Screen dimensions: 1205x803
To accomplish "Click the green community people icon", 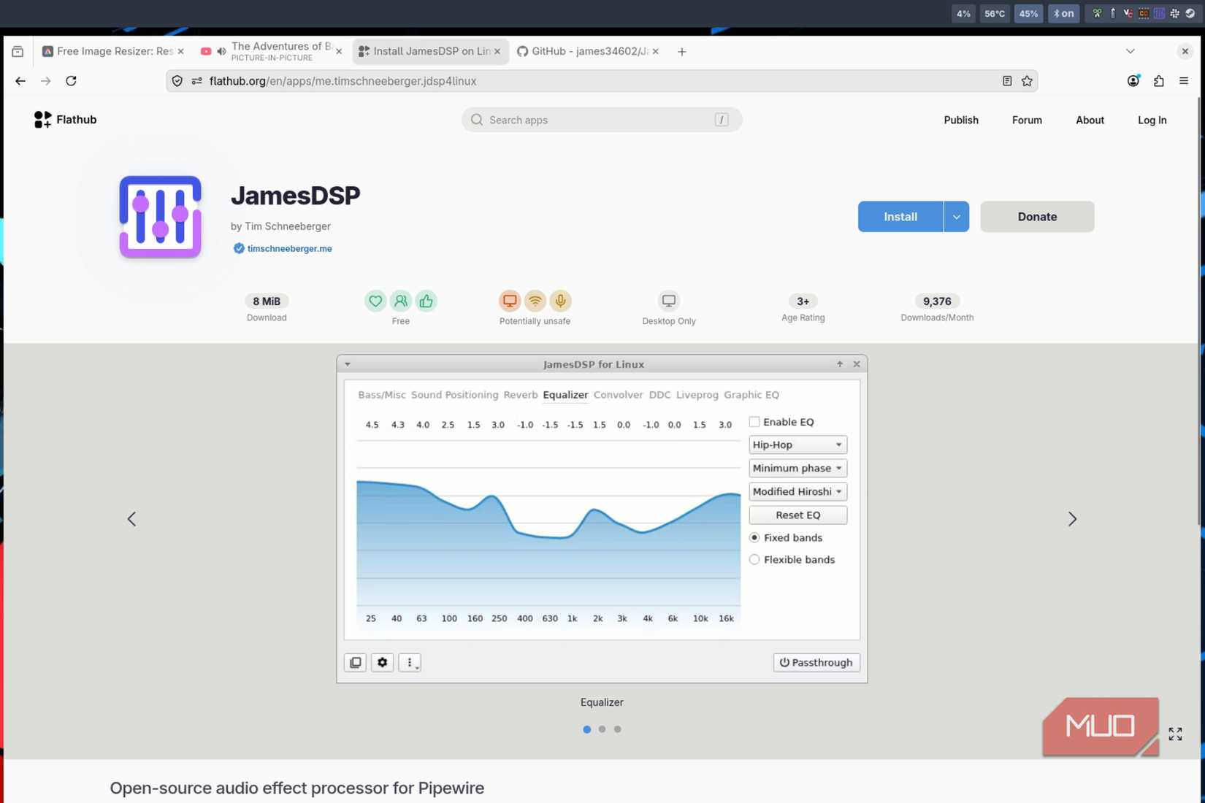I will click(x=401, y=301).
